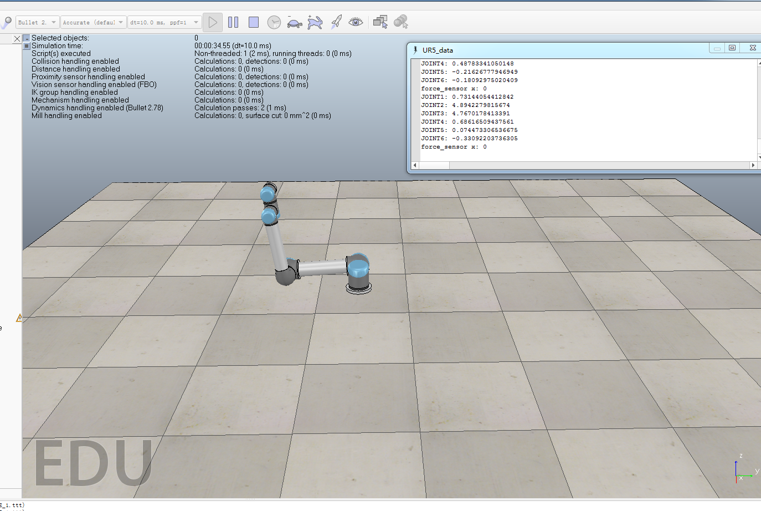Click 'Mechanism handling enabled' text
The width and height of the screenshot is (761, 511).
click(80, 100)
